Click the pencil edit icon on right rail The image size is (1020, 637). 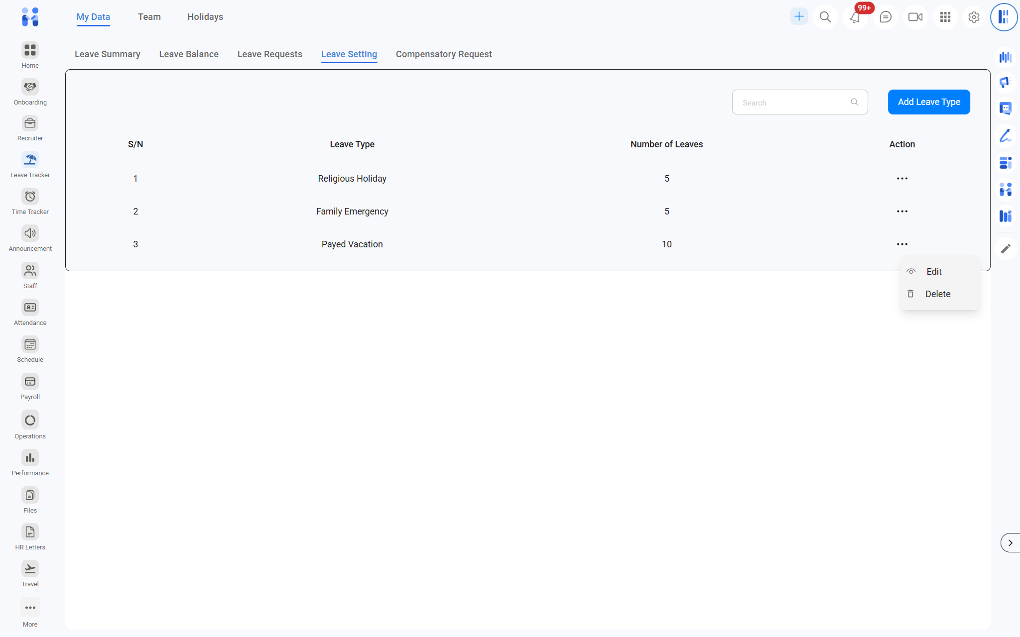click(1006, 248)
